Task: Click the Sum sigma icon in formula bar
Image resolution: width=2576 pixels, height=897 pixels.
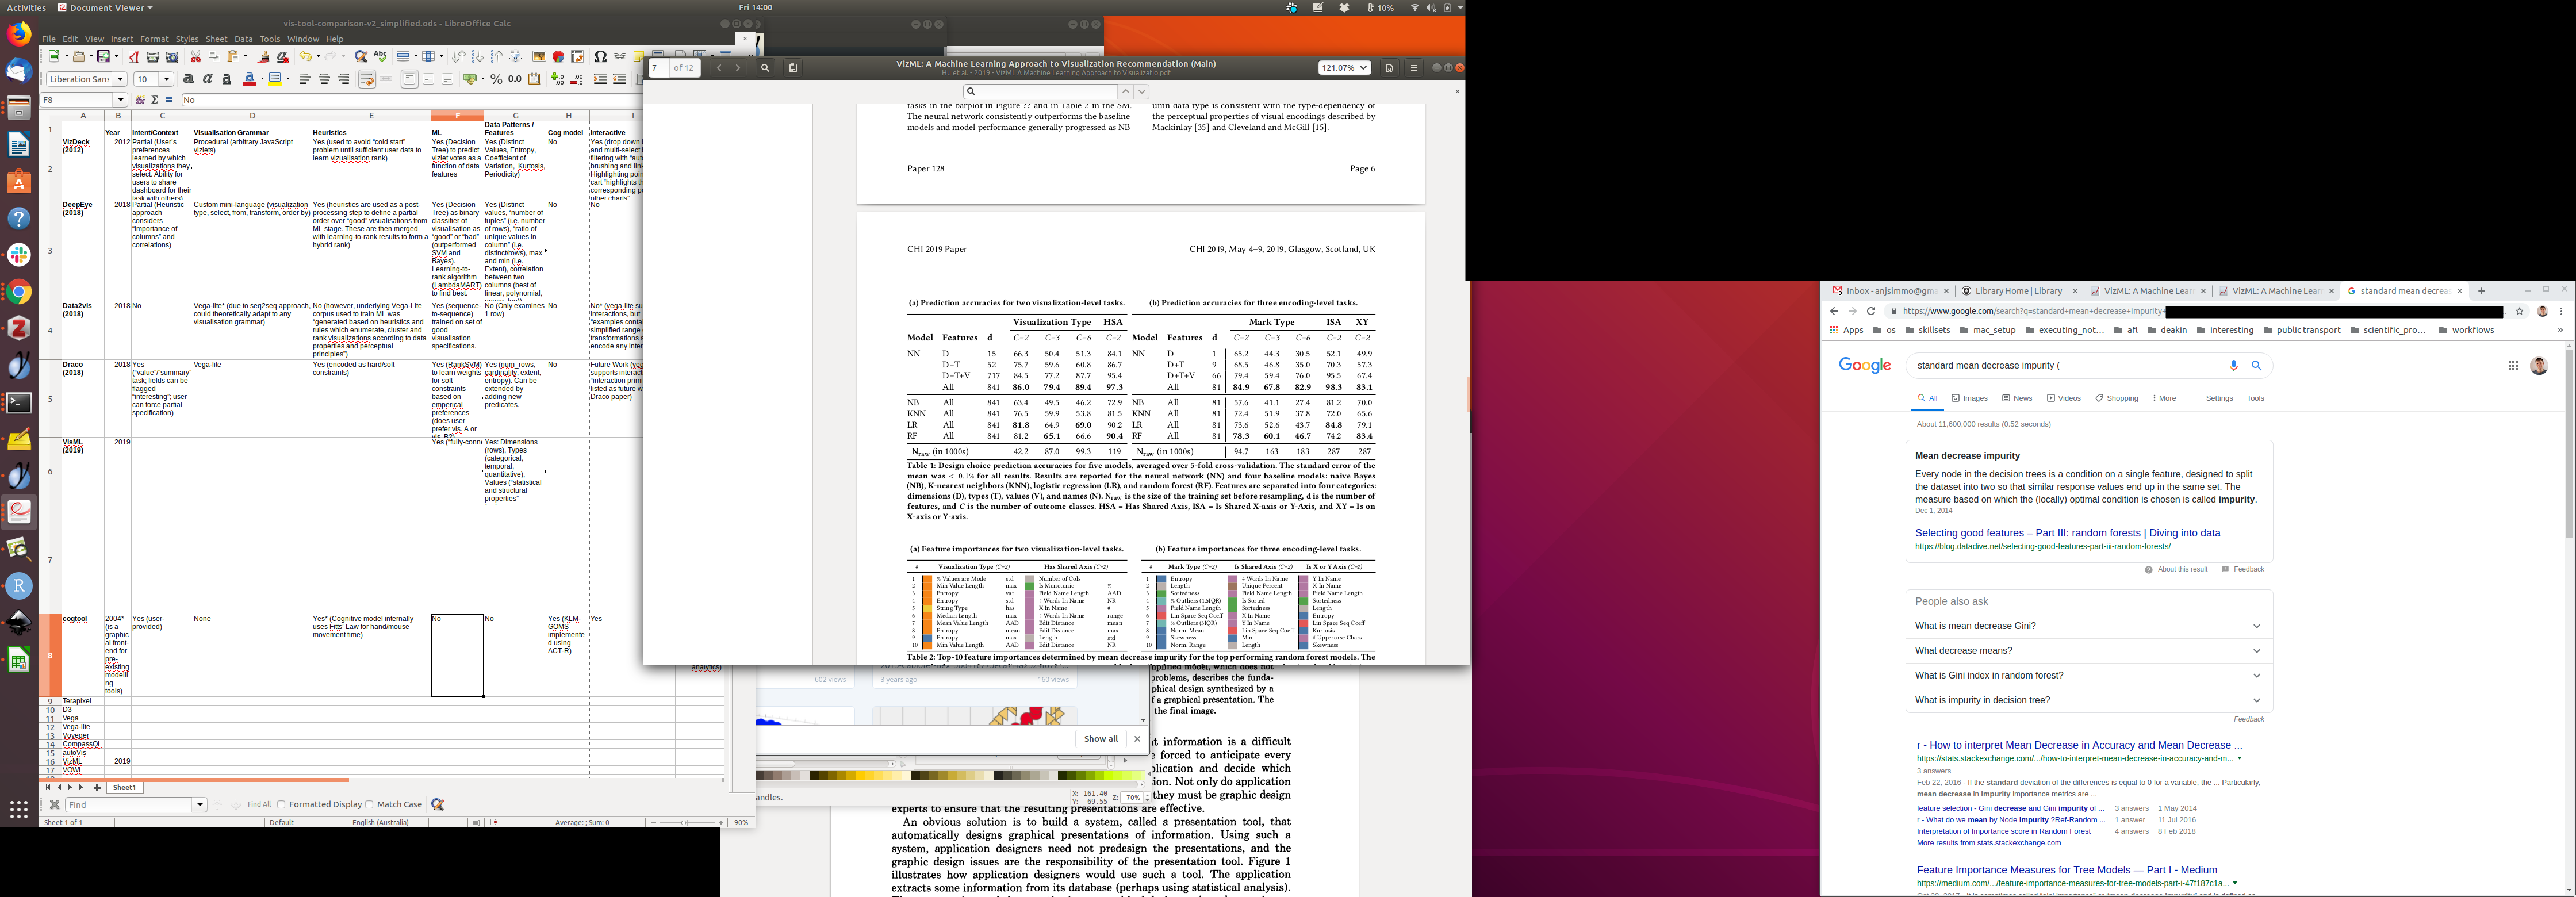Action: coord(155,100)
